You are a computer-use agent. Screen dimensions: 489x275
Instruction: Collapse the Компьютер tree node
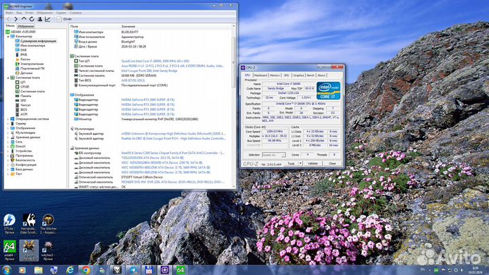coord(8,37)
